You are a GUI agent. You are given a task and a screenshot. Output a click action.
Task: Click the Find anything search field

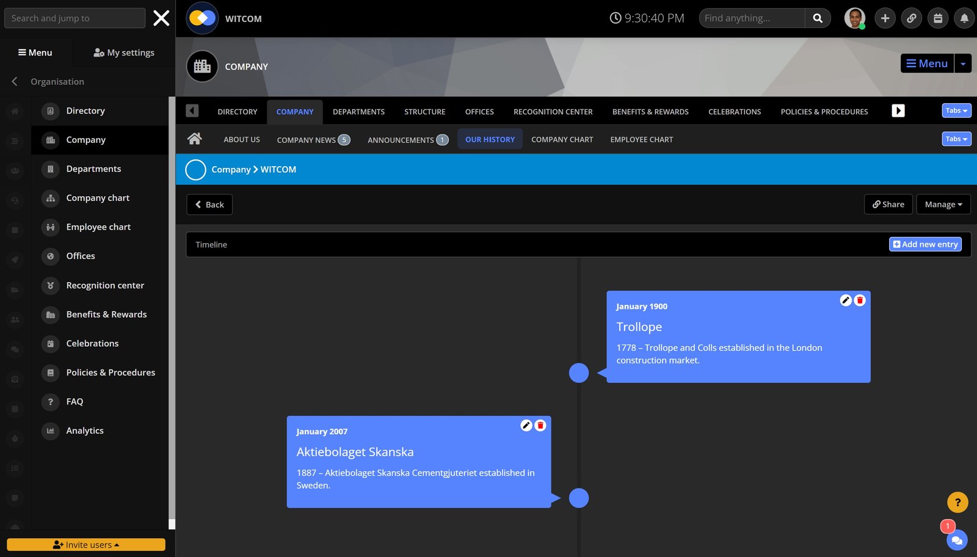click(752, 18)
